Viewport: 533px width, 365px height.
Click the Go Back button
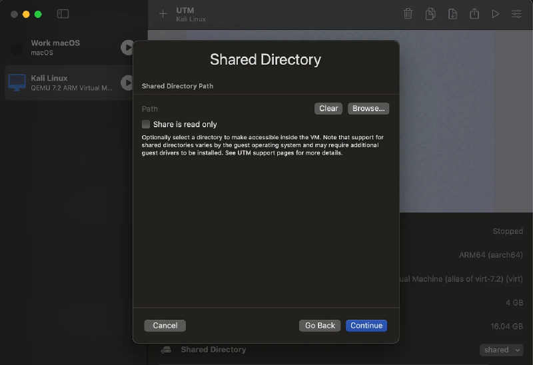[320, 326]
